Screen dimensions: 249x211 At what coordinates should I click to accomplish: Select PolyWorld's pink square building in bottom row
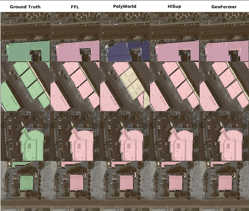click(x=126, y=183)
